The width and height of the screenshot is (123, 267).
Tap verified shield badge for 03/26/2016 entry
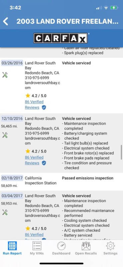[44, 107]
